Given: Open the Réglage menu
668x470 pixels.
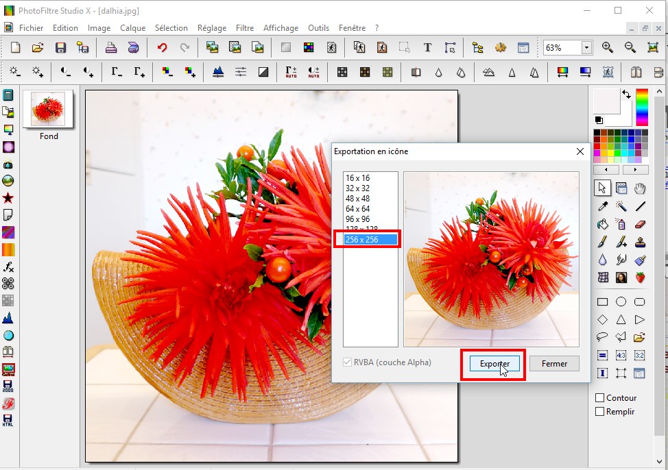Looking at the screenshot, I should point(212,27).
